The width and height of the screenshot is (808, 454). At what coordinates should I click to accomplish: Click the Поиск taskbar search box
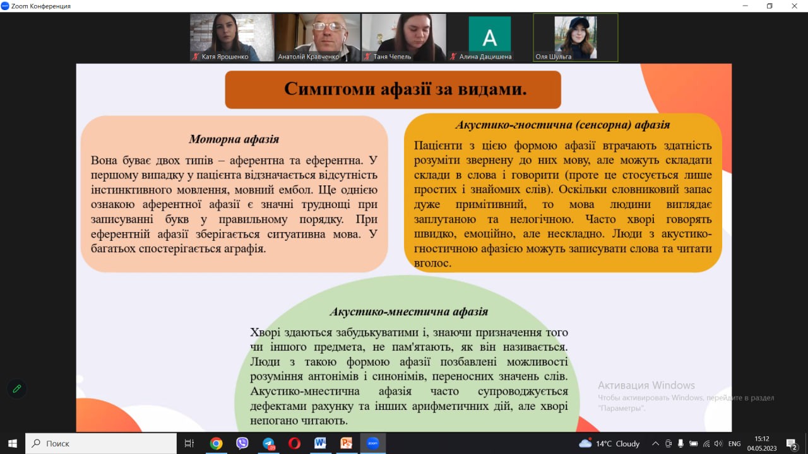click(x=101, y=443)
